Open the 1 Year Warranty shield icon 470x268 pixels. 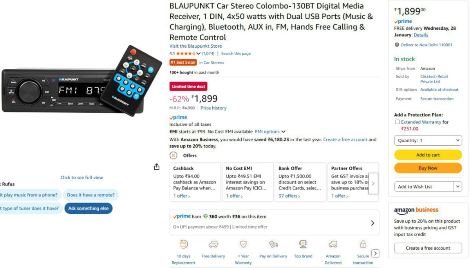243,244
